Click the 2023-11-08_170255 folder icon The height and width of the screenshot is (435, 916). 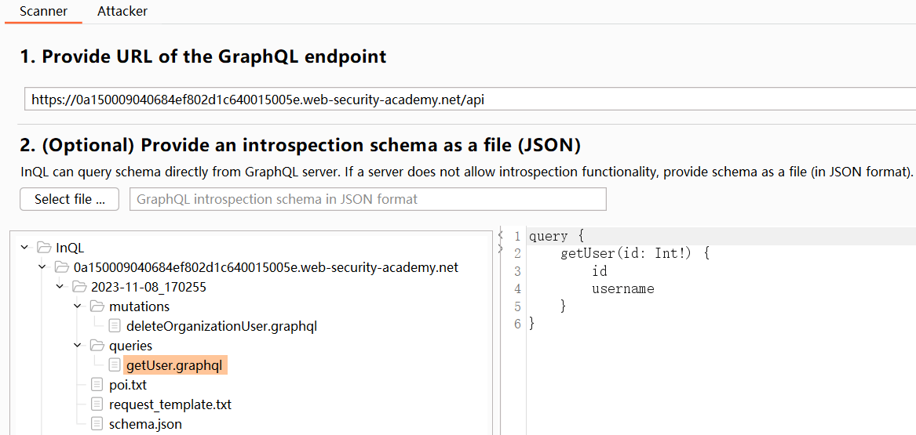tap(78, 287)
